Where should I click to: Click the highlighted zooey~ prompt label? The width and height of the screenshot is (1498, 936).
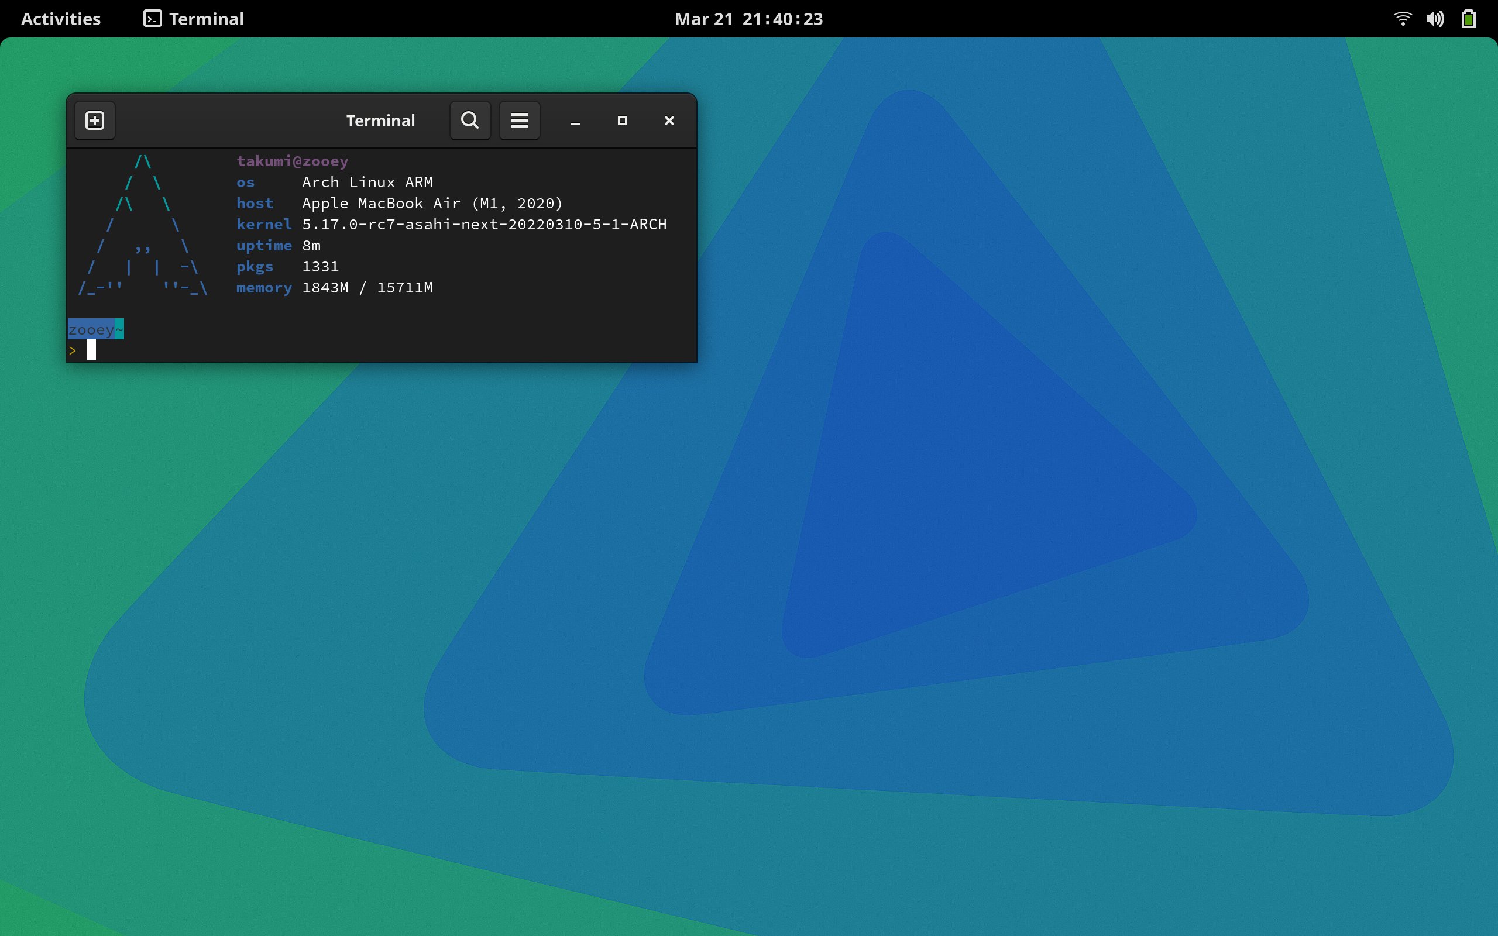(96, 329)
